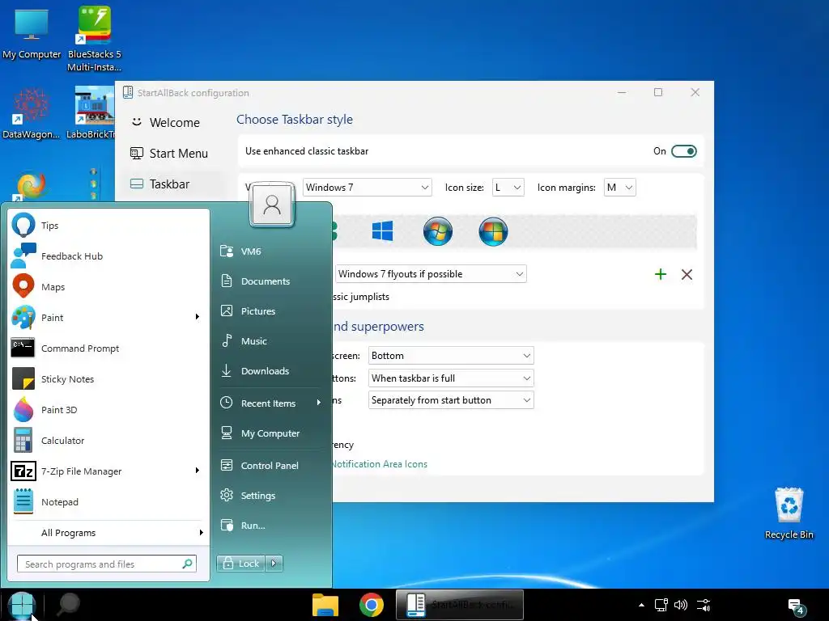Open taskbar location Bottom dropdown
The height and width of the screenshot is (621, 829).
click(x=451, y=356)
